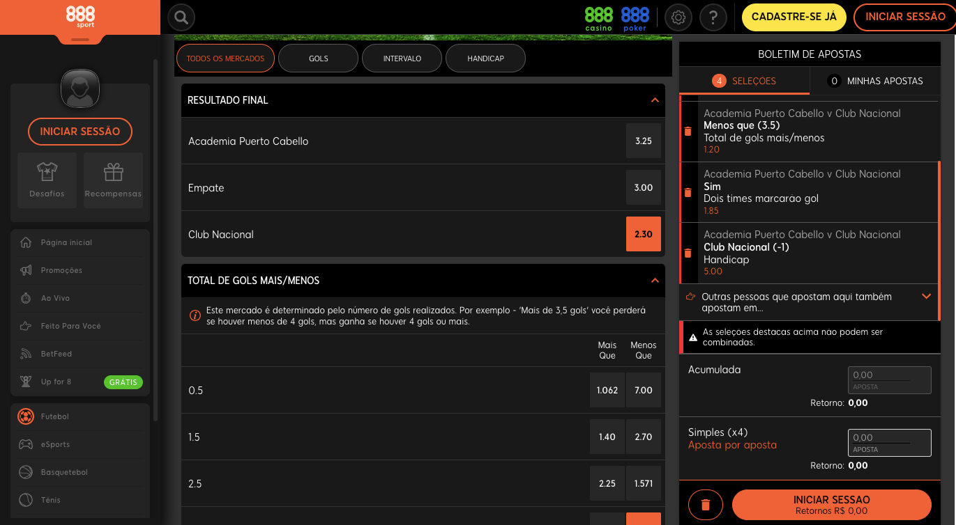The height and width of the screenshot is (525, 956).
Task: Toggle Empate odds 3.00
Action: tap(644, 187)
